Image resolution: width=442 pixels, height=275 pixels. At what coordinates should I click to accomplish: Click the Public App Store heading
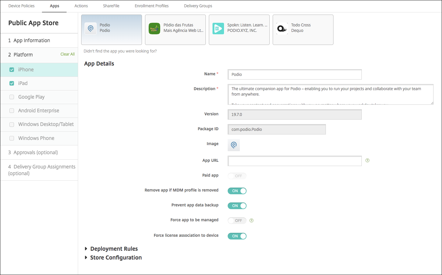[x=33, y=23]
